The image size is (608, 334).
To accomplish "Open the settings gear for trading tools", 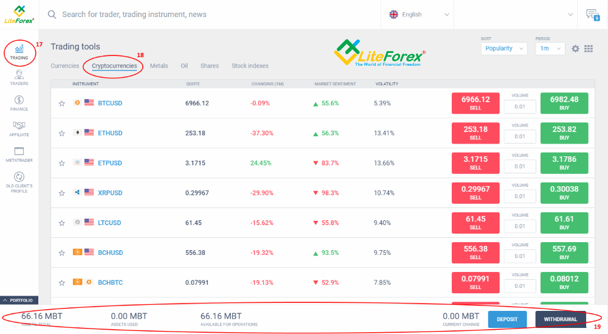I will point(575,49).
